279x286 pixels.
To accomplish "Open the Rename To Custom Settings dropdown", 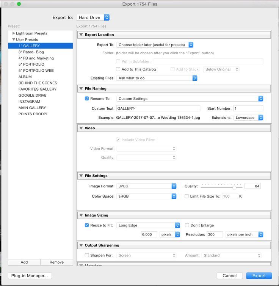I will (x=190, y=99).
